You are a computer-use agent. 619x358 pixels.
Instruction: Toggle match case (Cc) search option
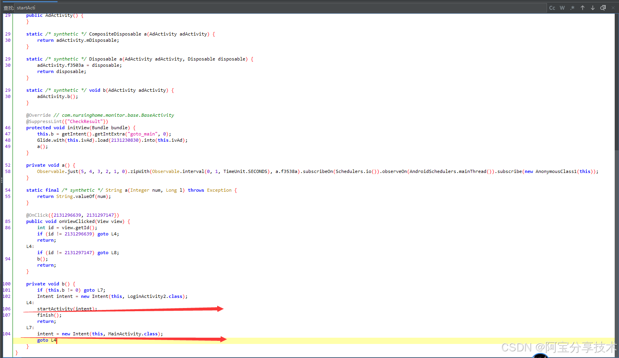(552, 8)
